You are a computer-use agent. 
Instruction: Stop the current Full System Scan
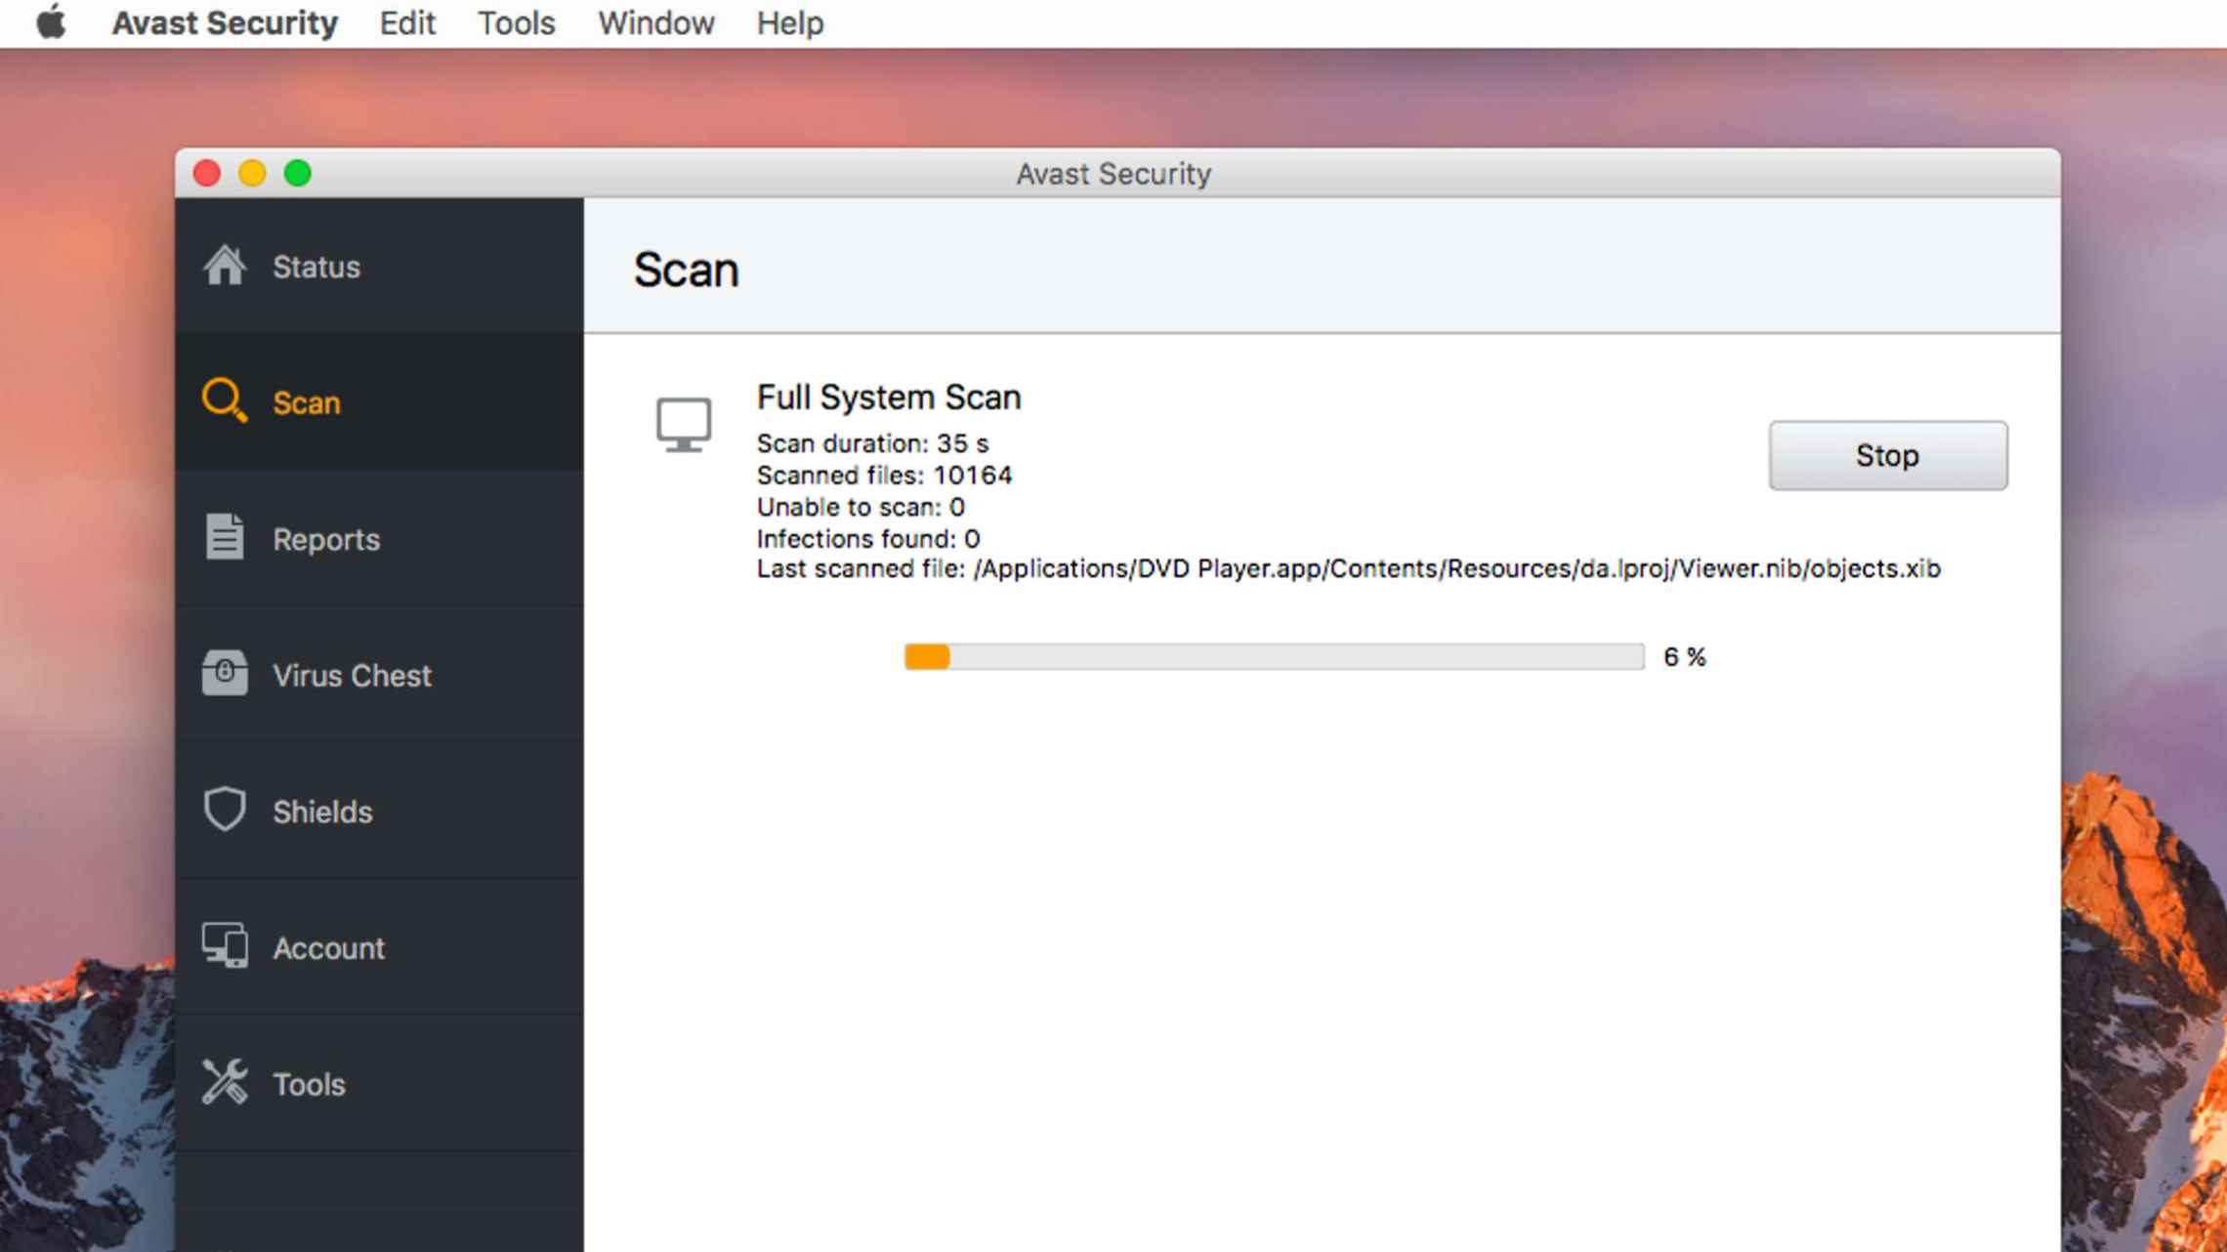coord(1887,455)
